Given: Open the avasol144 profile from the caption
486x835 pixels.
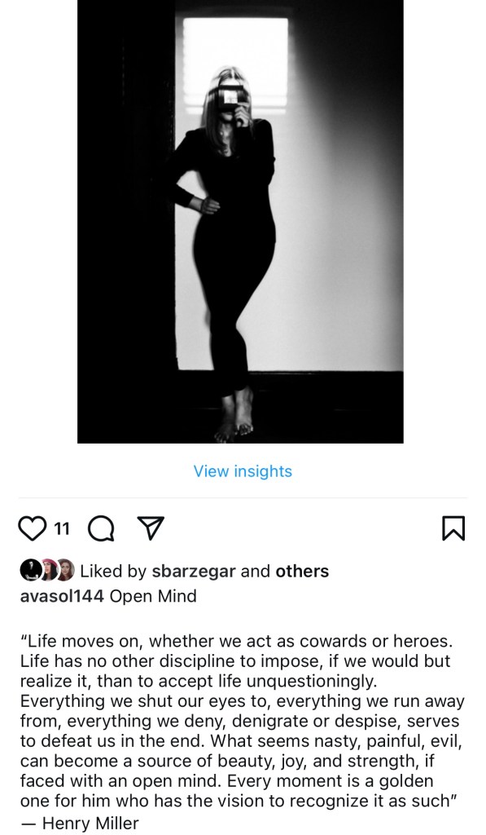Looking at the screenshot, I should tap(62, 596).
